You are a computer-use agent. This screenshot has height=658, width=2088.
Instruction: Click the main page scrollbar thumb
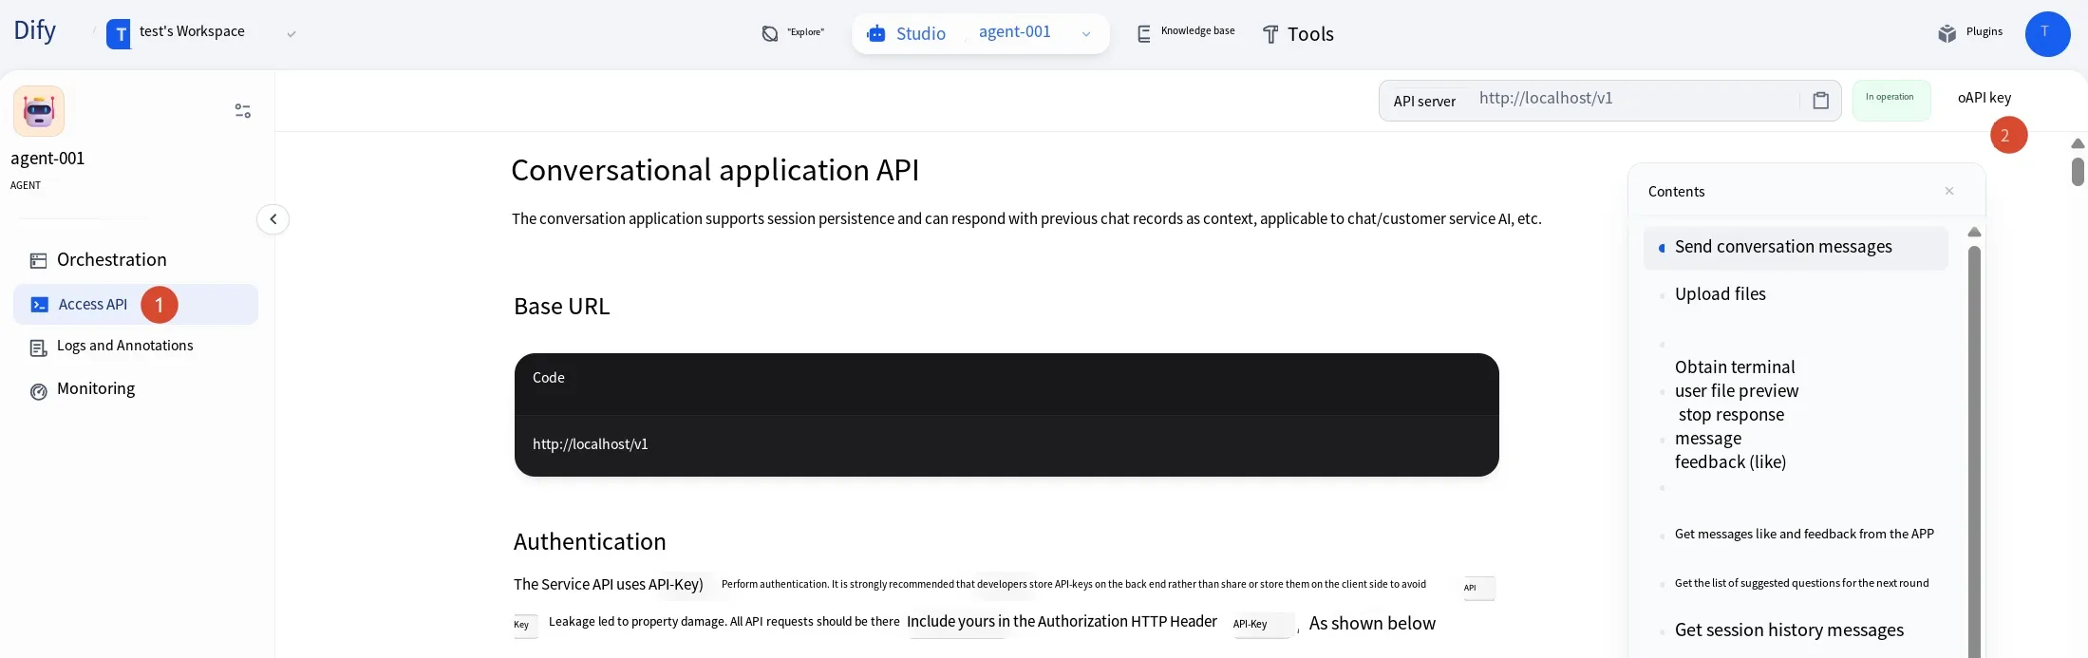[2078, 172]
